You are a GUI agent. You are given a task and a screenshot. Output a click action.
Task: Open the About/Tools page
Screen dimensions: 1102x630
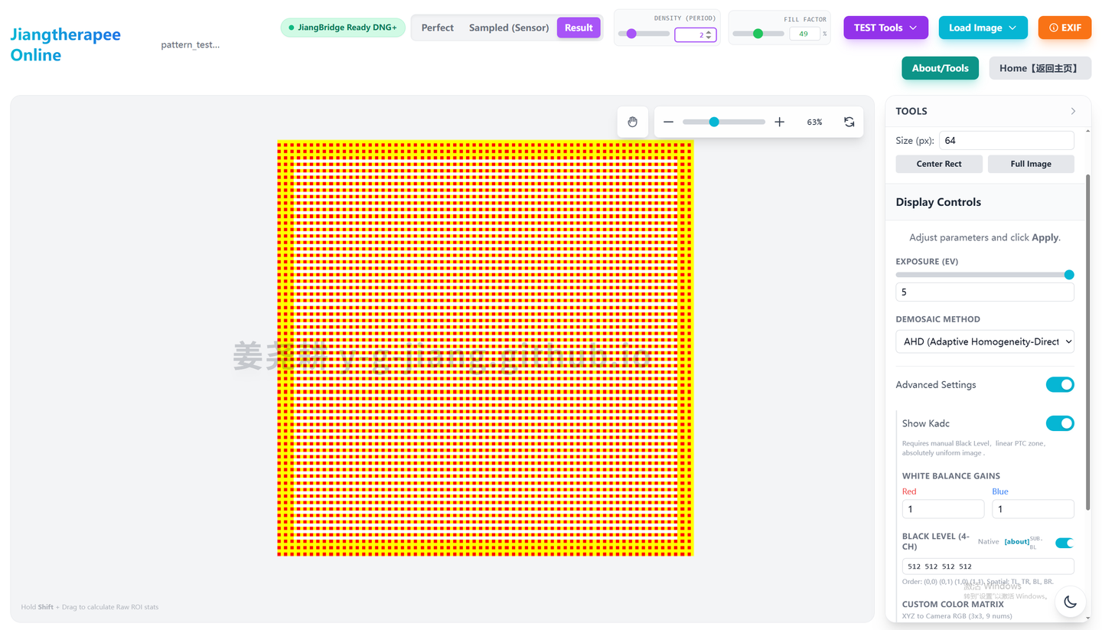point(940,67)
